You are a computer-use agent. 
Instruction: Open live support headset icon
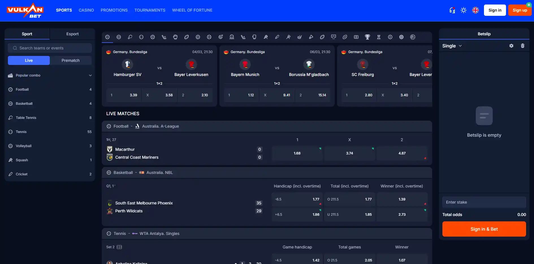(452, 10)
